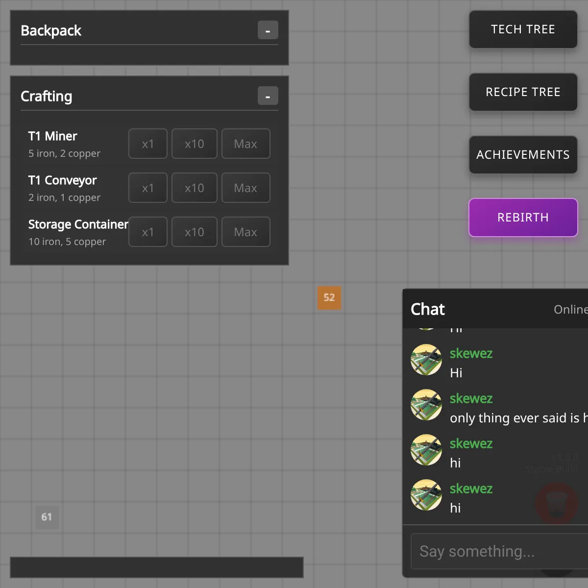Click the red trash bin icon

click(556, 504)
